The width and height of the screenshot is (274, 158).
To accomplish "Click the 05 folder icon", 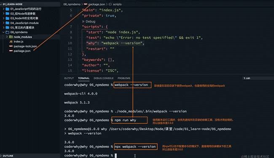I will click(x=7, y=27).
